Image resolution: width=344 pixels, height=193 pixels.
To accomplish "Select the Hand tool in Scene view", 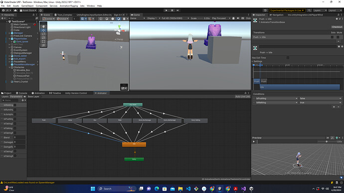I will [43, 26].
